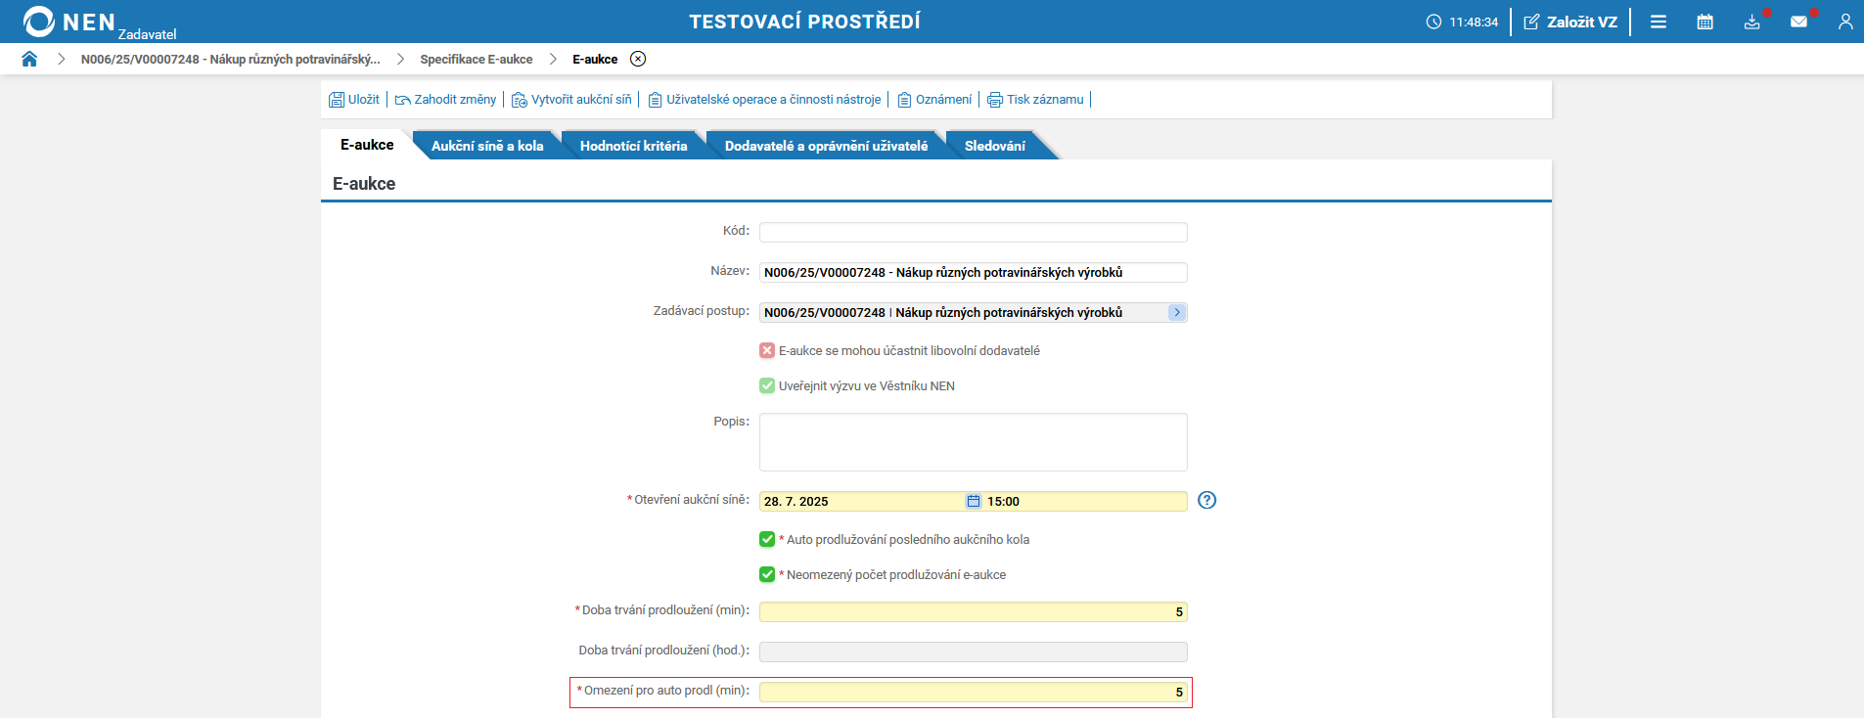Open date picker for Otevření aukční síně
This screenshot has width=1864, height=718.
pos(973,501)
